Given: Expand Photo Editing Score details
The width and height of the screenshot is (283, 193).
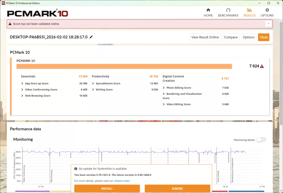Looking at the screenshot, I should (164, 88).
